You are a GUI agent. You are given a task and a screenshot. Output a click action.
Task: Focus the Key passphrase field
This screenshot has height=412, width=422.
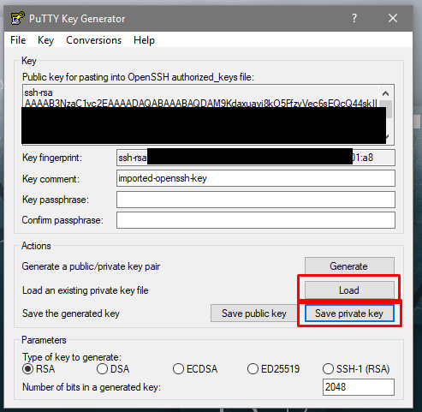(256, 200)
